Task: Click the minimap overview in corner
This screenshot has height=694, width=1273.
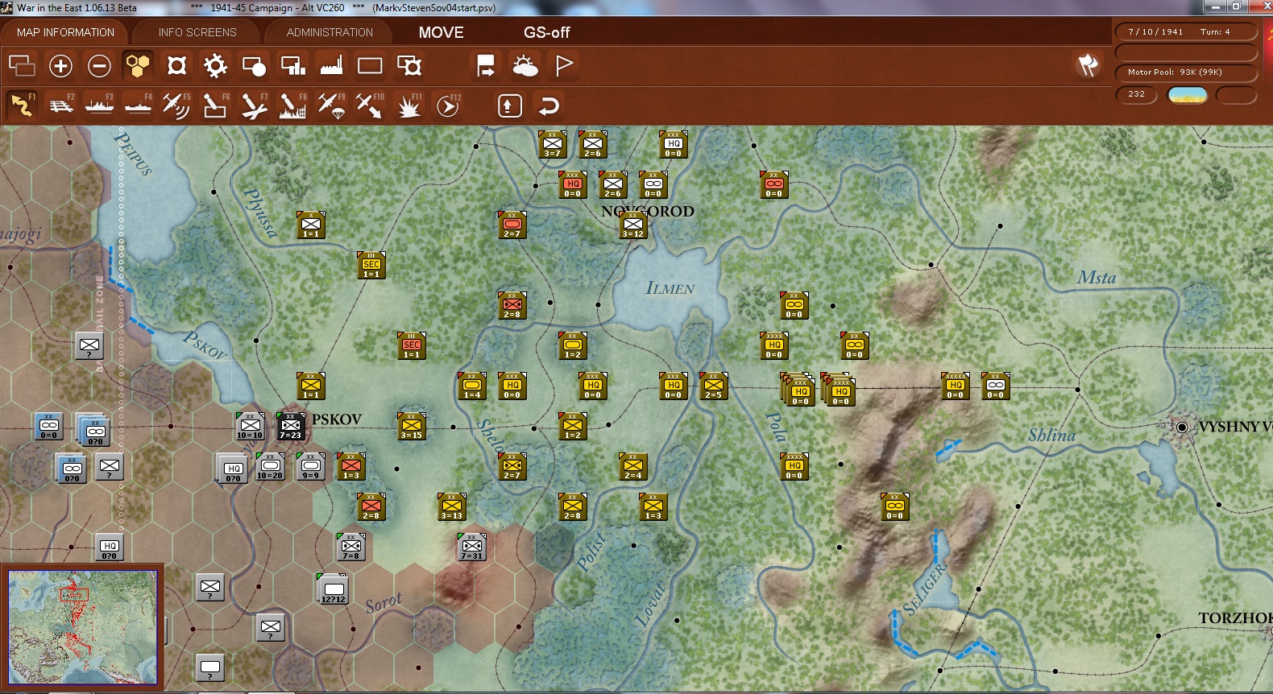Action: (83, 627)
